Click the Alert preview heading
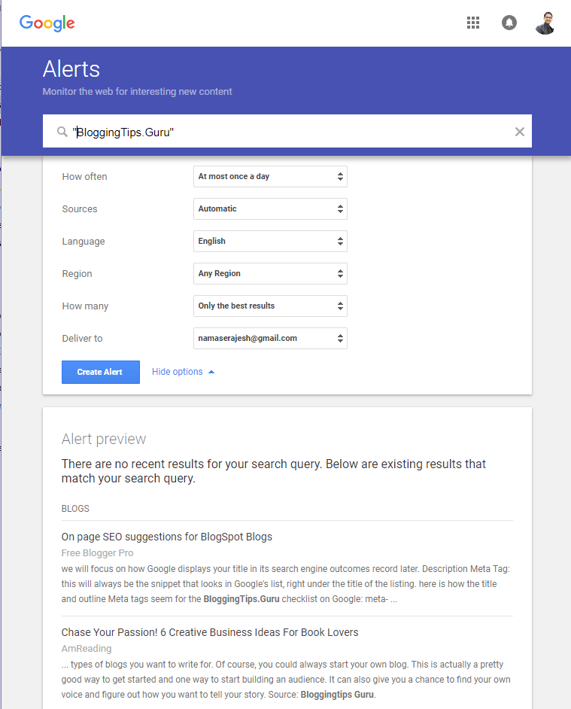The image size is (571, 709). tap(104, 439)
